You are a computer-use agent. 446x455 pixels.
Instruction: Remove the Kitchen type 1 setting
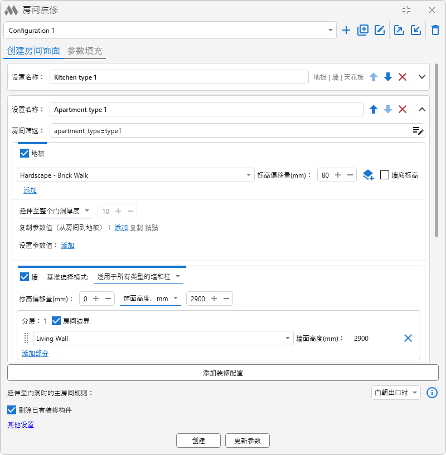coord(403,77)
